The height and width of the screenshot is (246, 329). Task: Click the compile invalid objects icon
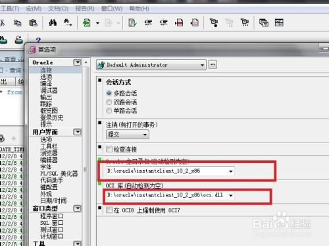pyautogui.click(x=214, y=22)
